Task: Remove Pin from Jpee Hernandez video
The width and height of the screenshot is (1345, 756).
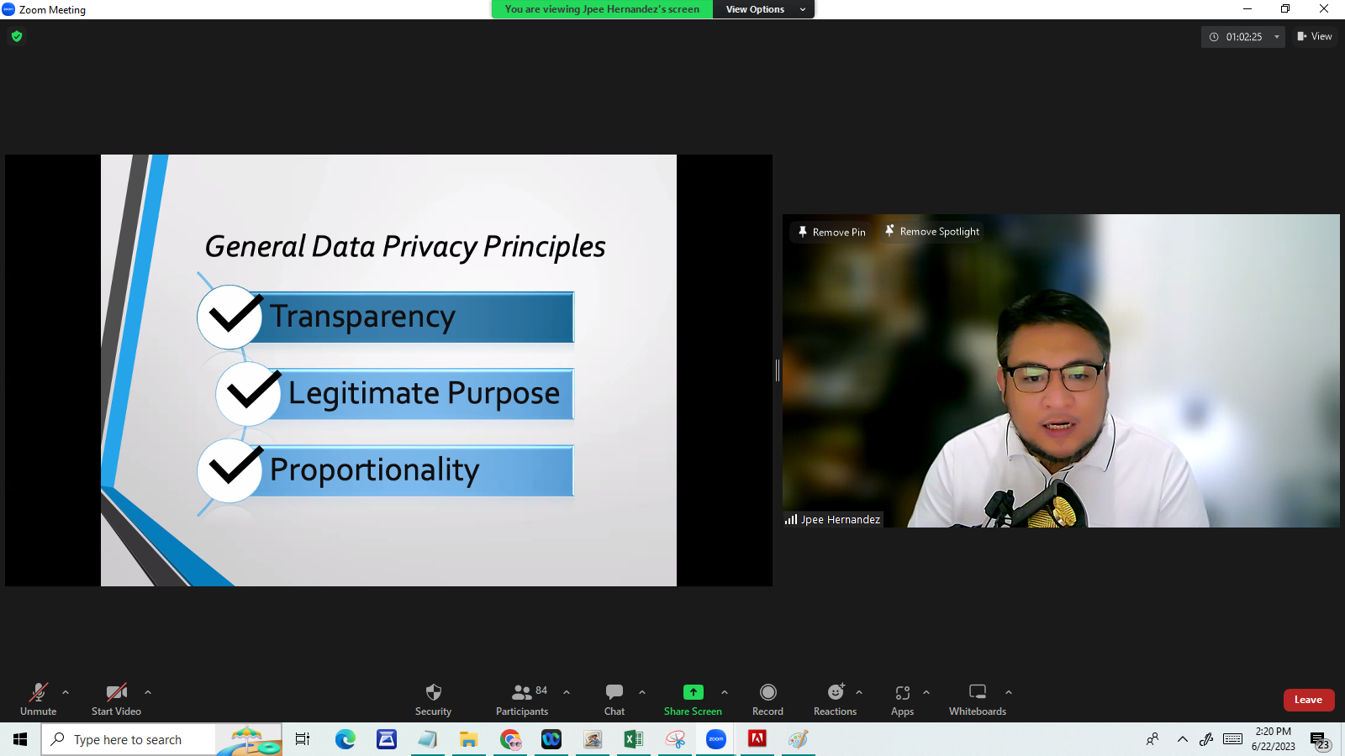Action: tap(831, 232)
